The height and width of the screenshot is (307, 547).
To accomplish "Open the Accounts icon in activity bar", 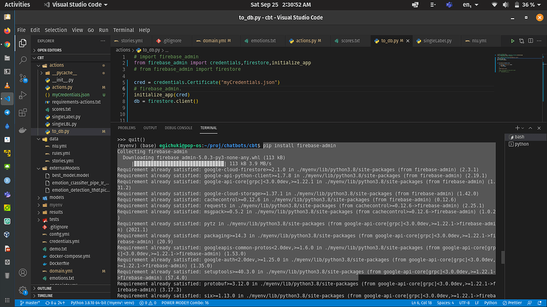I will (x=23, y=272).
